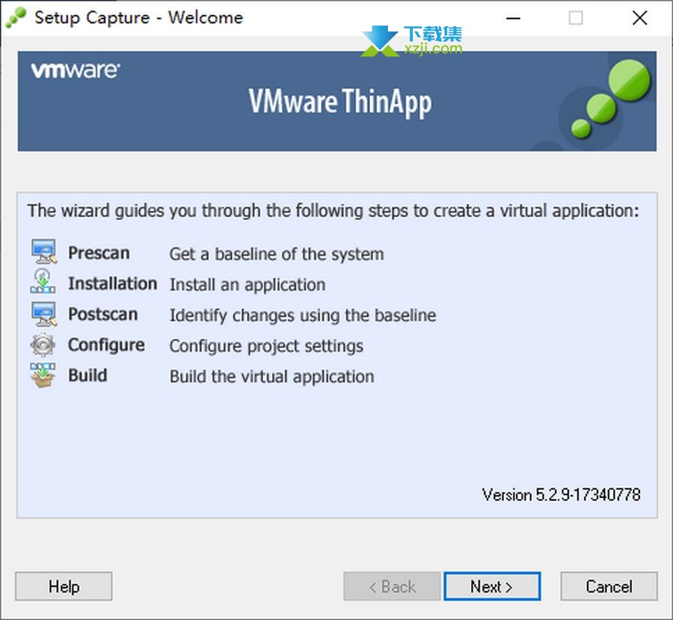Click "Build the virtual application" description

pyautogui.click(x=272, y=376)
